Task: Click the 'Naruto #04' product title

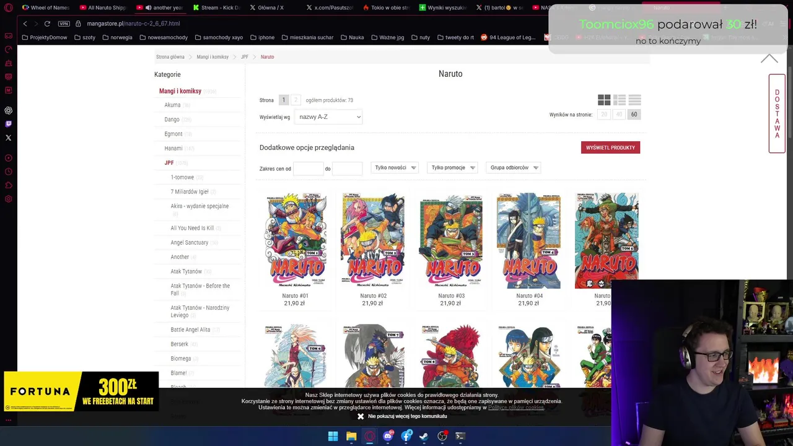Action: click(529, 296)
